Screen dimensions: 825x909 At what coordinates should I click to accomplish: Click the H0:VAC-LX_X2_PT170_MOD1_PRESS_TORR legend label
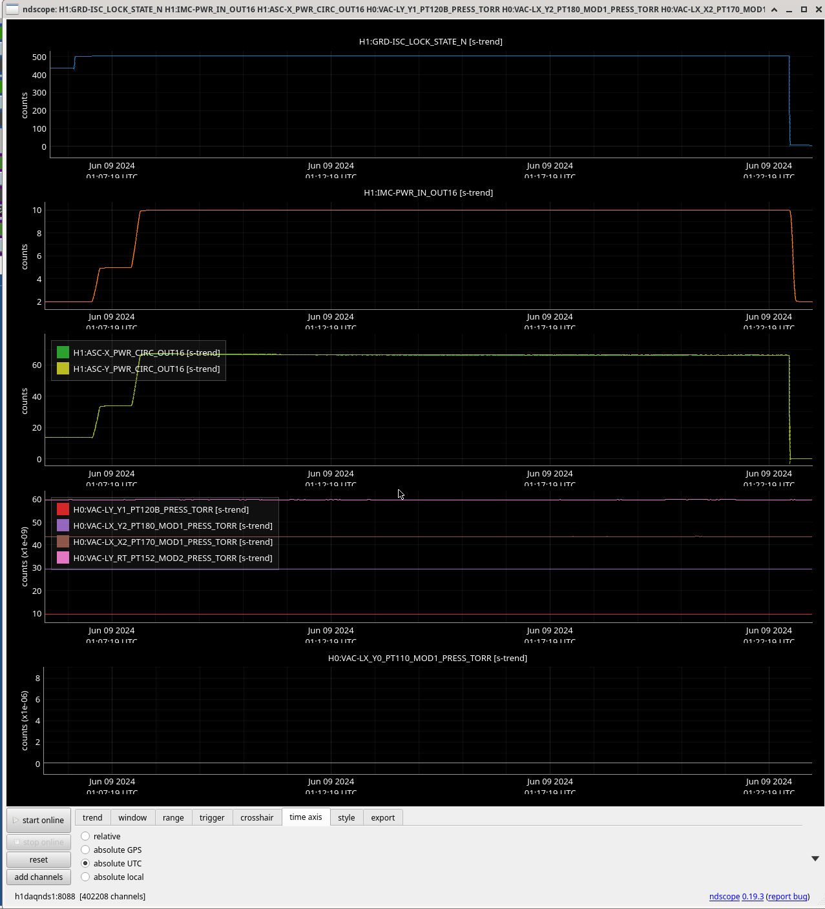click(x=172, y=542)
